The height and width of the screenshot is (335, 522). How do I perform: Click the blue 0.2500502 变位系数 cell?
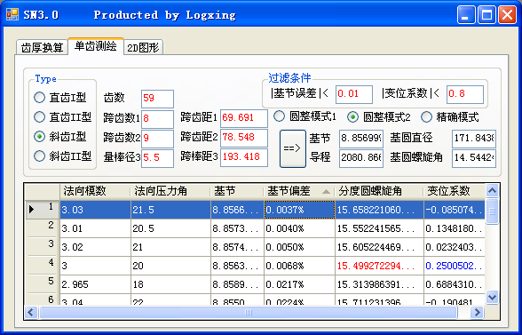[x=455, y=266]
